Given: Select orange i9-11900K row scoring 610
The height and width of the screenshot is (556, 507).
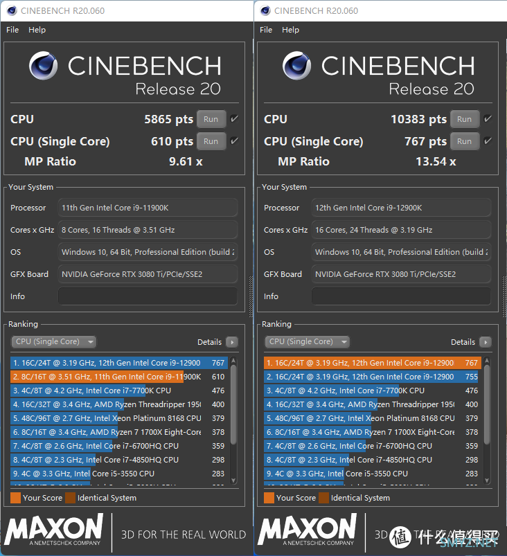Looking at the screenshot, I should tap(119, 377).
